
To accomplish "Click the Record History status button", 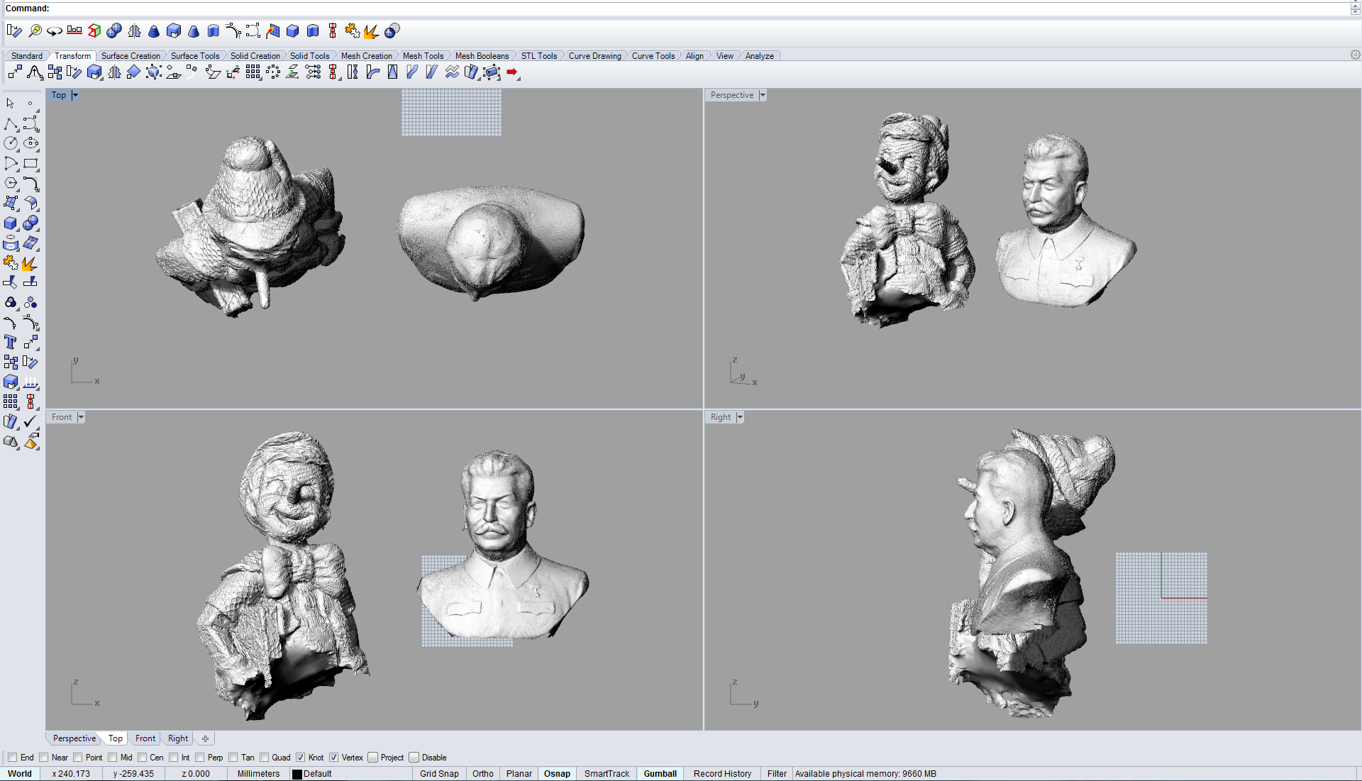I will [722, 774].
